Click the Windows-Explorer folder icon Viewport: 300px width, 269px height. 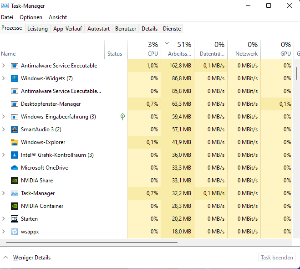click(x=15, y=142)
